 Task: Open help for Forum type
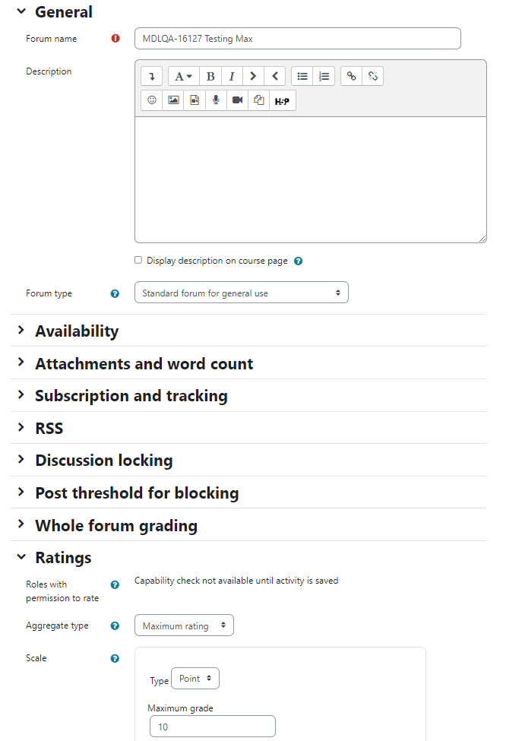(115, 293)
